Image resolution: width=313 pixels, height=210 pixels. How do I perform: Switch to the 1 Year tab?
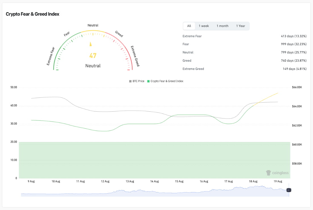(x=241, y=26)
